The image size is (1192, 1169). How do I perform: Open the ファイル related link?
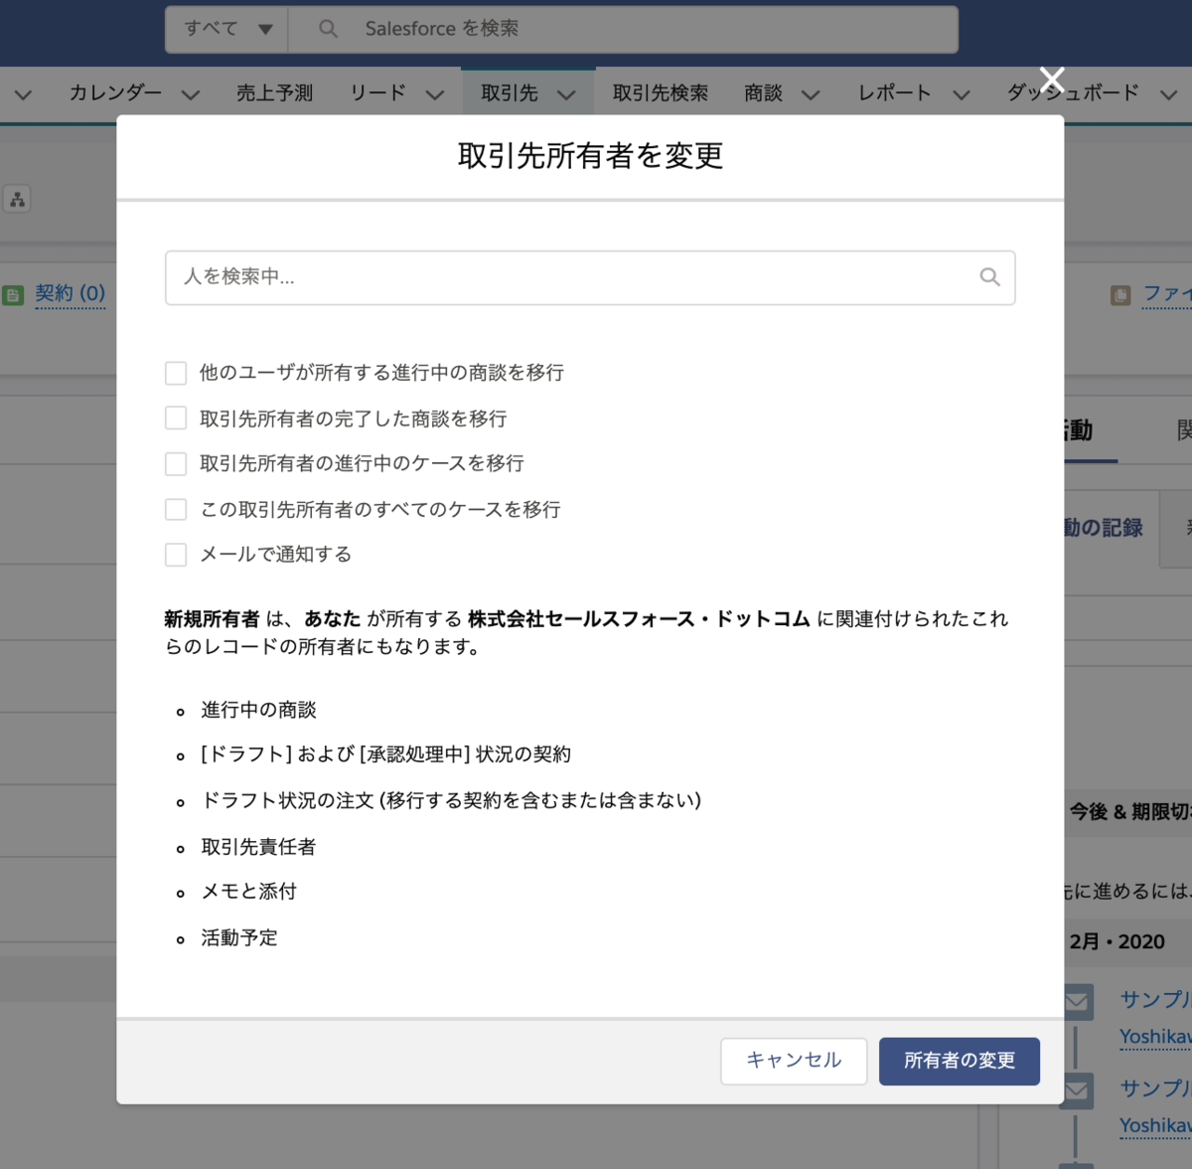tap(1167, 293)
